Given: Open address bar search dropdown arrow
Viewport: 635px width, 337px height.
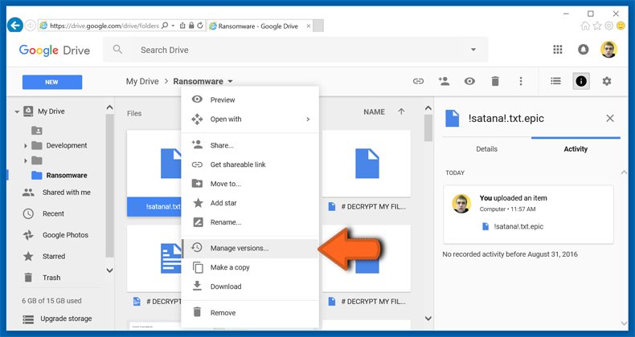Looking at the screenshot, I should click(x=173, y=26).
